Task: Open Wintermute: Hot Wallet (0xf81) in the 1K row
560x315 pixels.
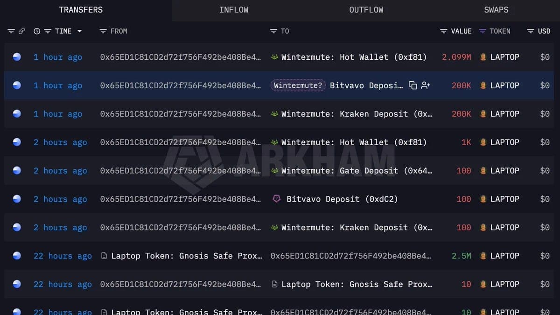Action: point(354,142)
